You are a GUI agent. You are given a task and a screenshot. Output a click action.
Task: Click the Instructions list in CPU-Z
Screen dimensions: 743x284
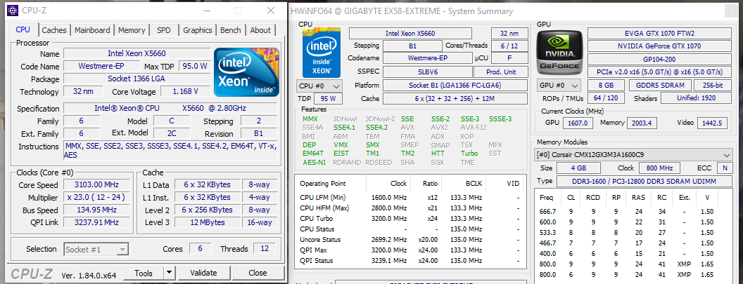(170, 151)
